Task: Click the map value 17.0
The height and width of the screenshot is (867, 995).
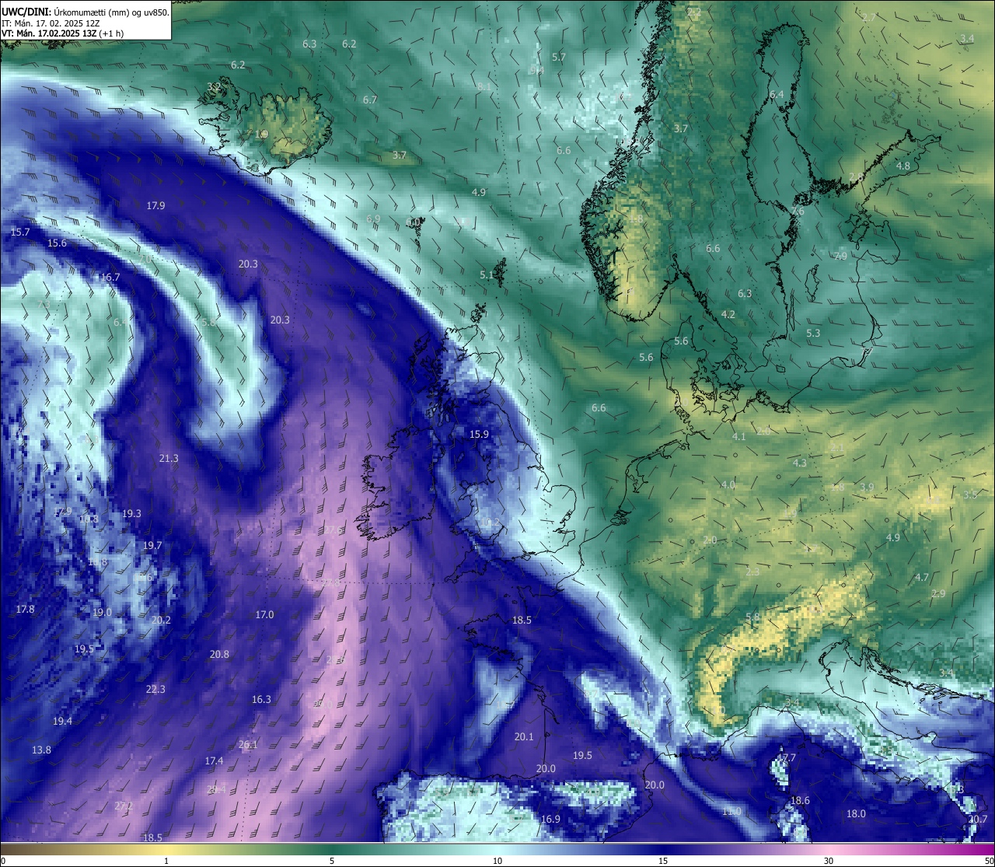Action: (264, 615)
